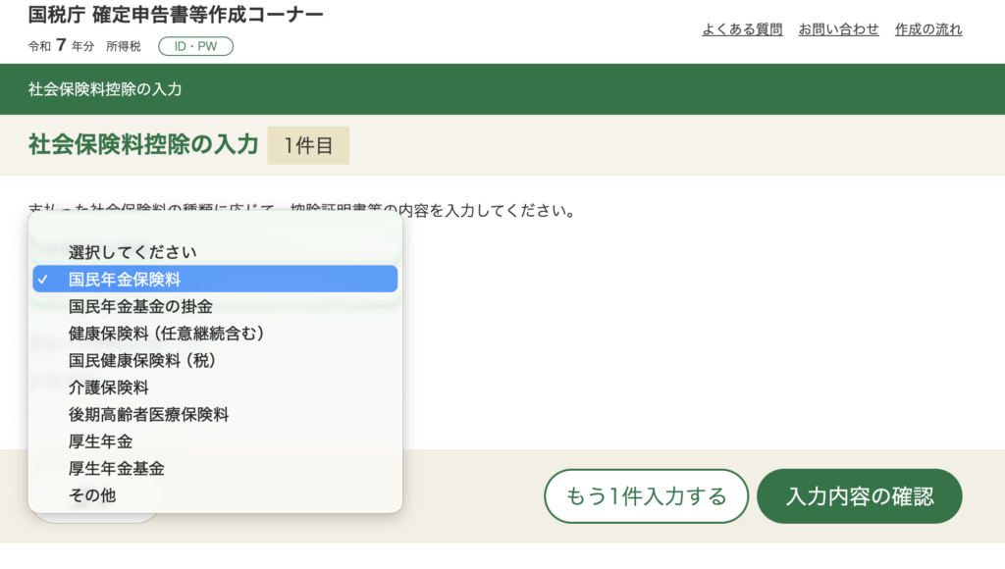Pick 後期高齢者医療保険料 option

coord(149,415)
